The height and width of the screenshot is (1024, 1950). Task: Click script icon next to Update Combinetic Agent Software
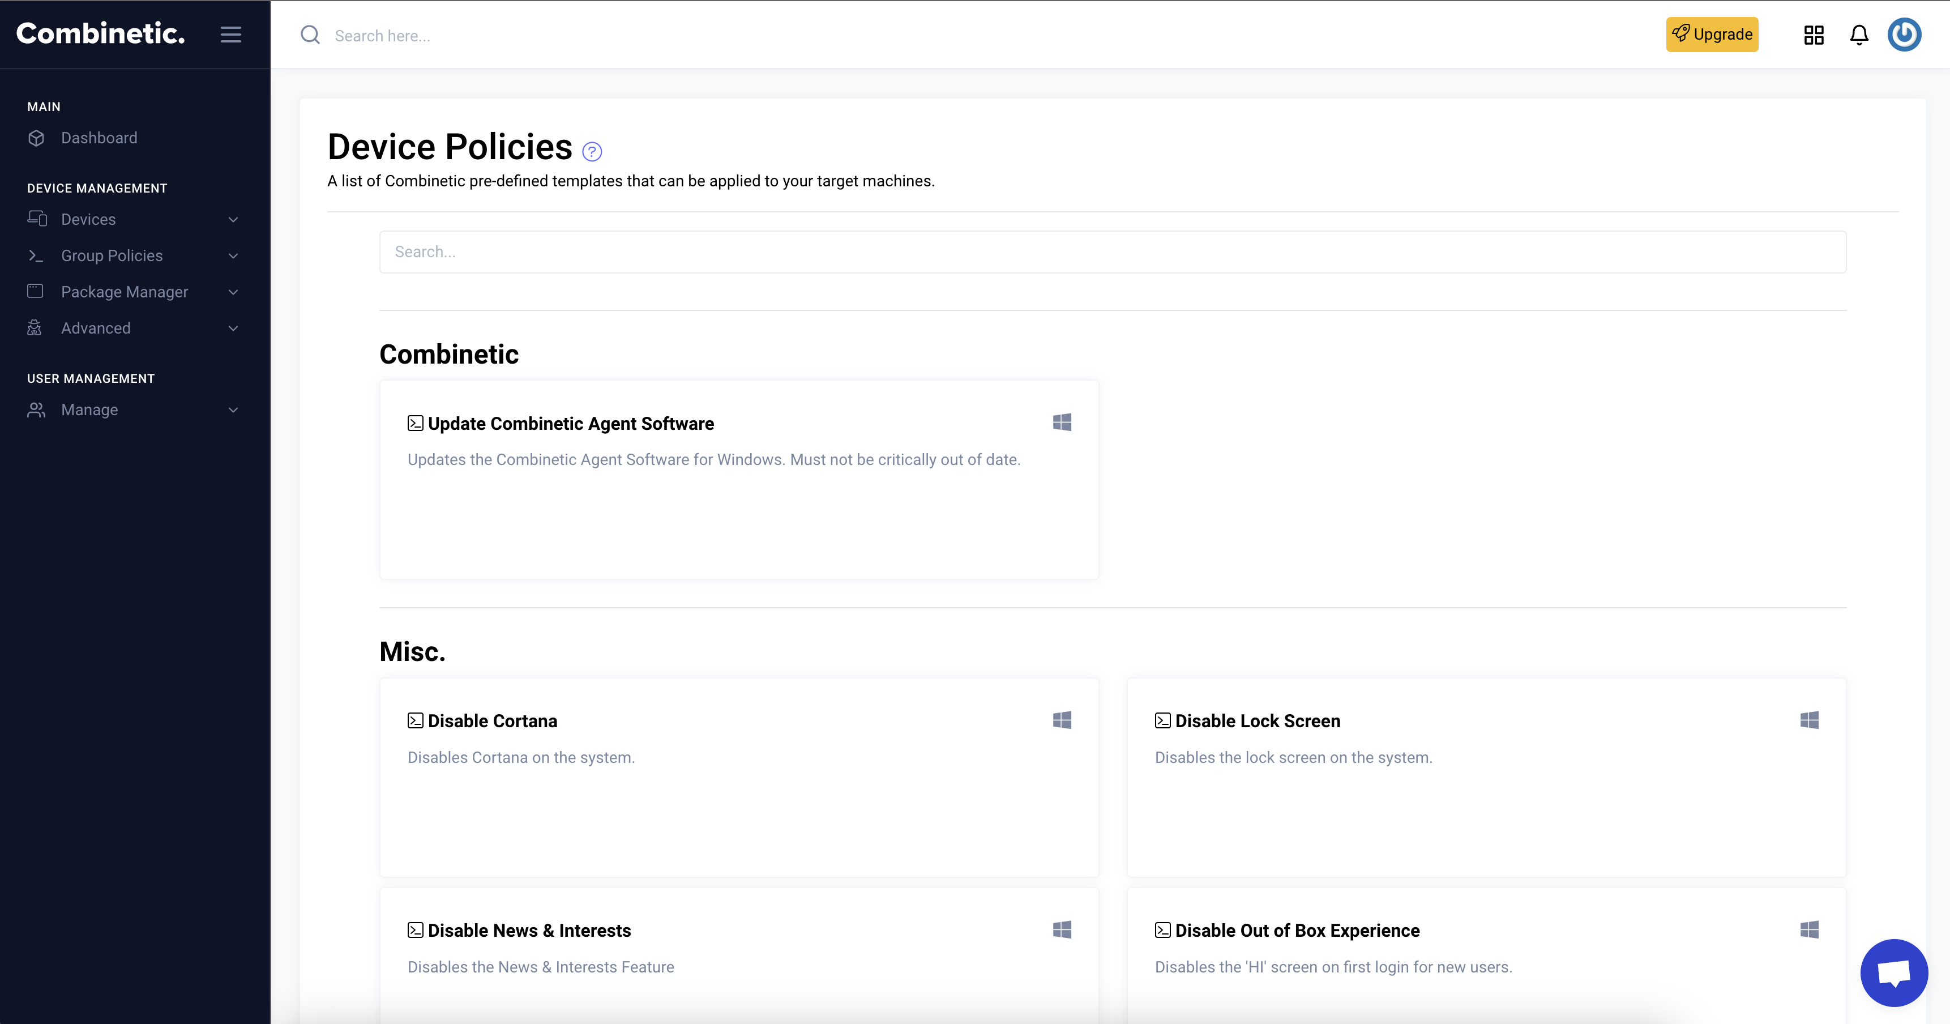coord(416,424)
